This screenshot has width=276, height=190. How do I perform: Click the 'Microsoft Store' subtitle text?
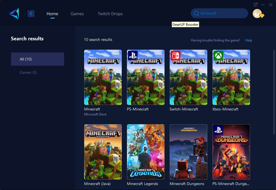95,114
